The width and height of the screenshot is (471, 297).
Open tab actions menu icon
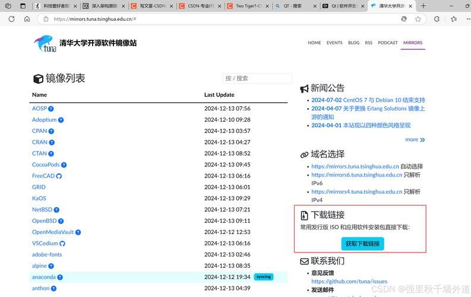(x=23, y=6)
